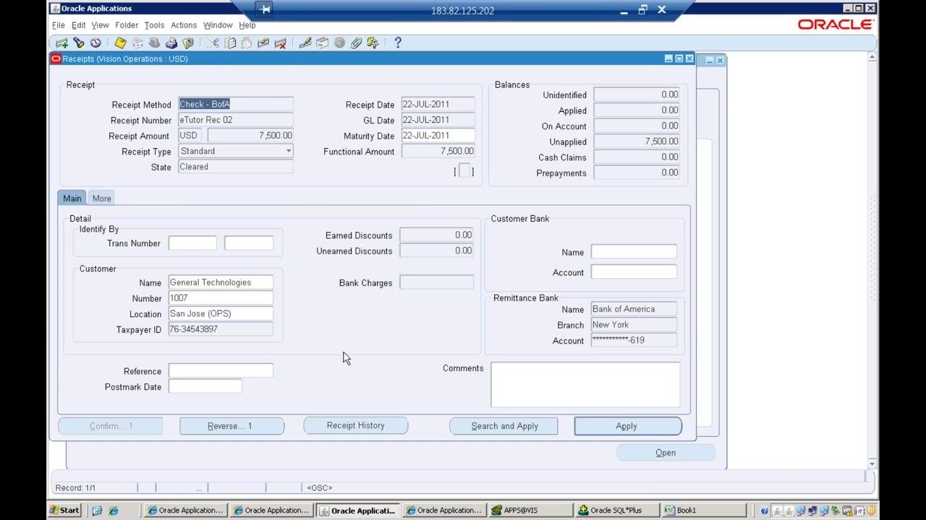Click the Close Form toolbar icon
Viewport: 926px width, 520px height.
pyautogui.click(x=188, y=43)
